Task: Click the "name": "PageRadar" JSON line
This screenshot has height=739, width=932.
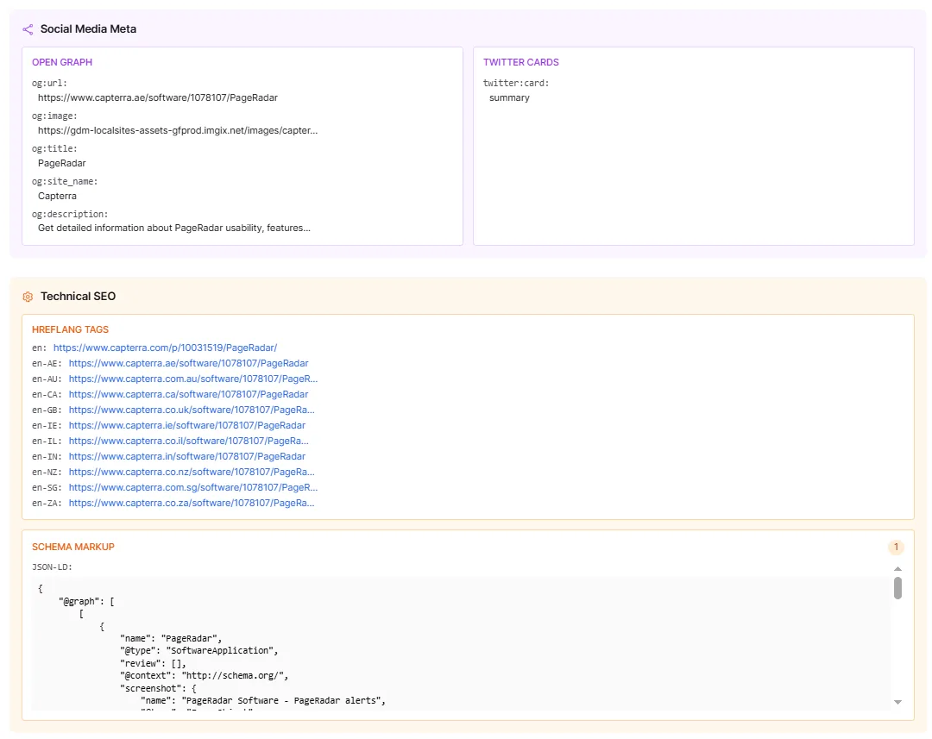Action: 171,638
